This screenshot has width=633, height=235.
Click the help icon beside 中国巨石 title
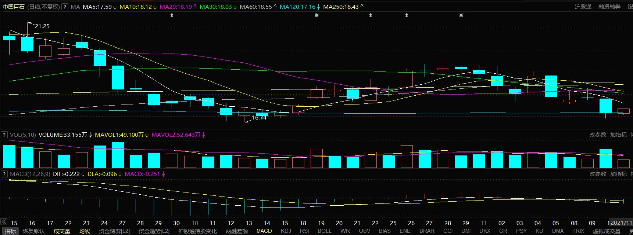tap(65, 7)
